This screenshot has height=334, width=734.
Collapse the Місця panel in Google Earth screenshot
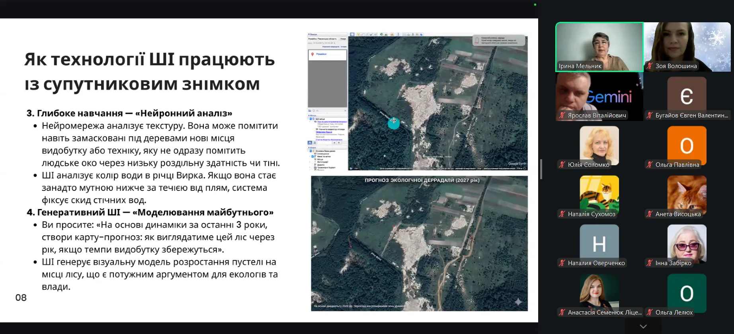point(309,115)
